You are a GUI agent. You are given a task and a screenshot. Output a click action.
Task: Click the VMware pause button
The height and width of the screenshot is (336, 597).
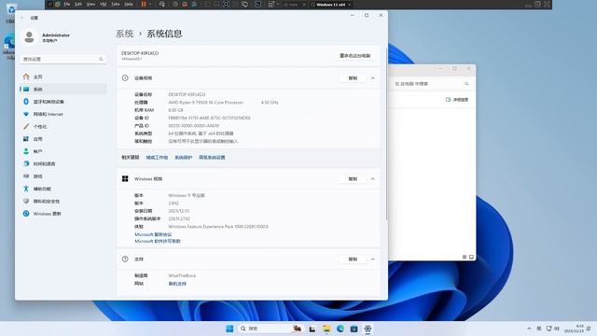[x=144, y=4]
